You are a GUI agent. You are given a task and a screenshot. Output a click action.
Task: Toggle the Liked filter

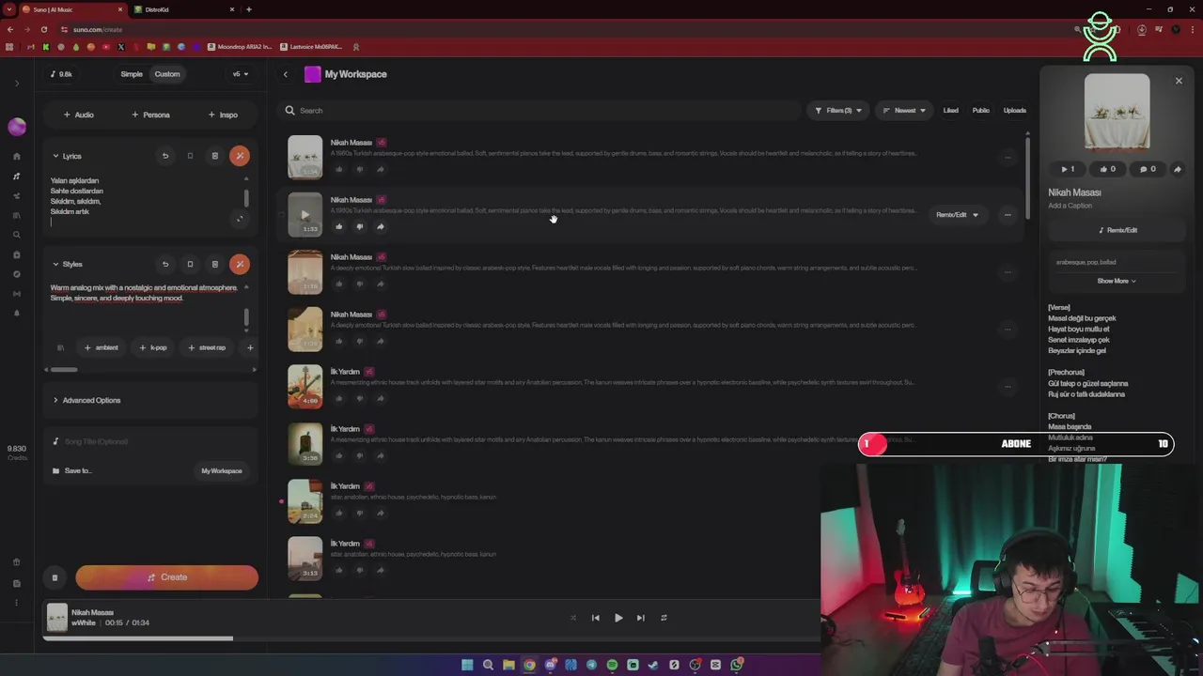click(951, 111)
